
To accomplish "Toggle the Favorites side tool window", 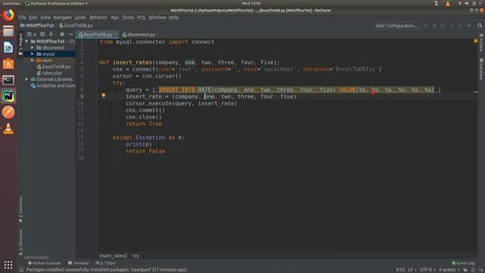I will 20,209.
